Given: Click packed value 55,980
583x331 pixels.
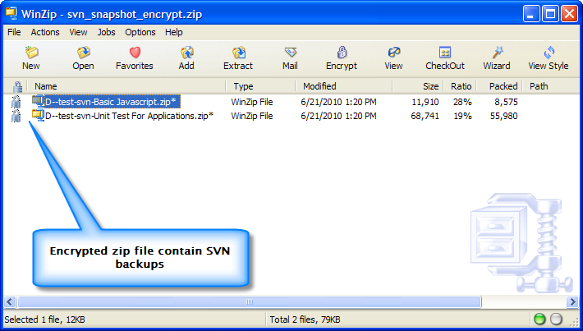Looking at the screenshot, I should (504, 116).
